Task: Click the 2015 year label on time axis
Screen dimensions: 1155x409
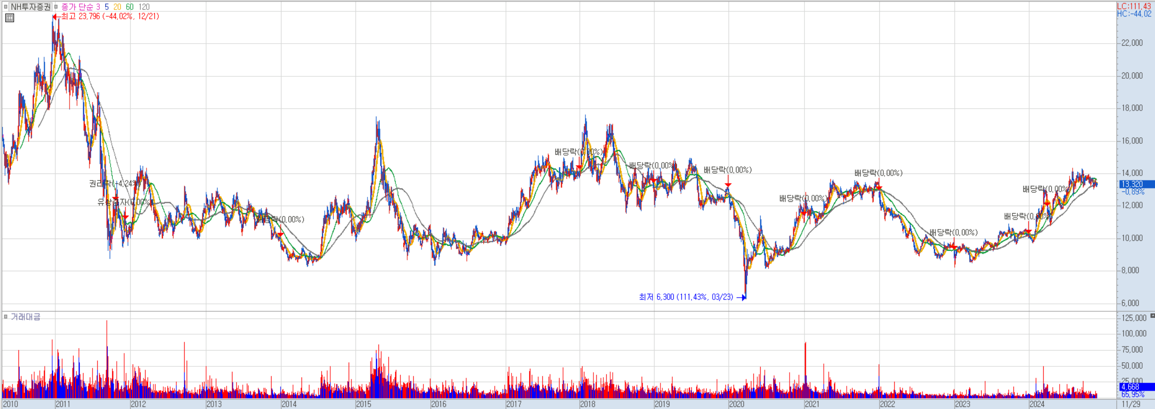Action: (x=363, y=404)
